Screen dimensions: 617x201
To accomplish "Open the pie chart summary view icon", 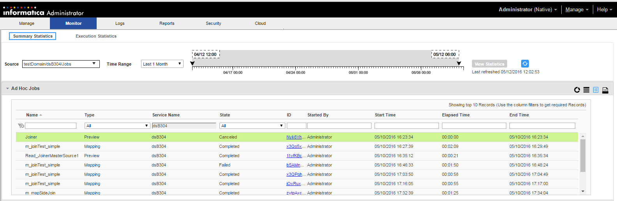I will coord(577,90).
